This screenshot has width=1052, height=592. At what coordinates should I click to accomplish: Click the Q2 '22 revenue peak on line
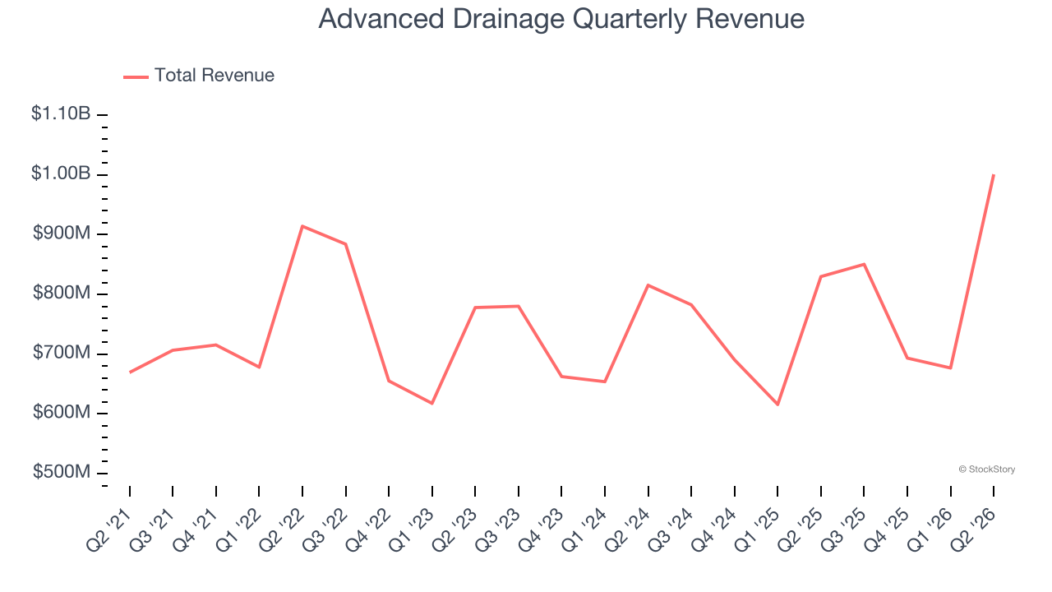pos(302,226)
